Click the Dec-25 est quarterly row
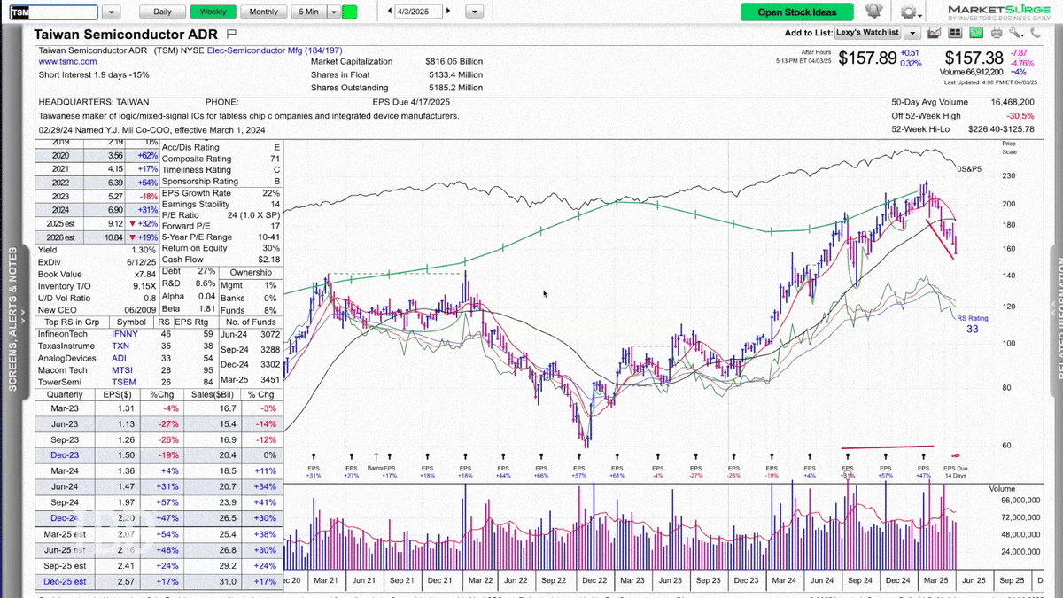 [x=159, y=581]
